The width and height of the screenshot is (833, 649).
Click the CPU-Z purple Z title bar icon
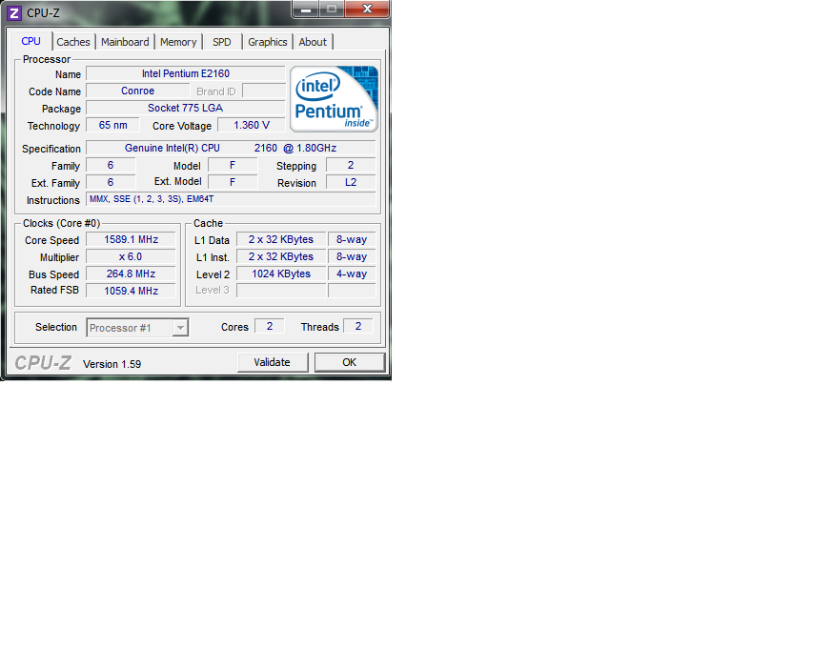click(14, 12)
